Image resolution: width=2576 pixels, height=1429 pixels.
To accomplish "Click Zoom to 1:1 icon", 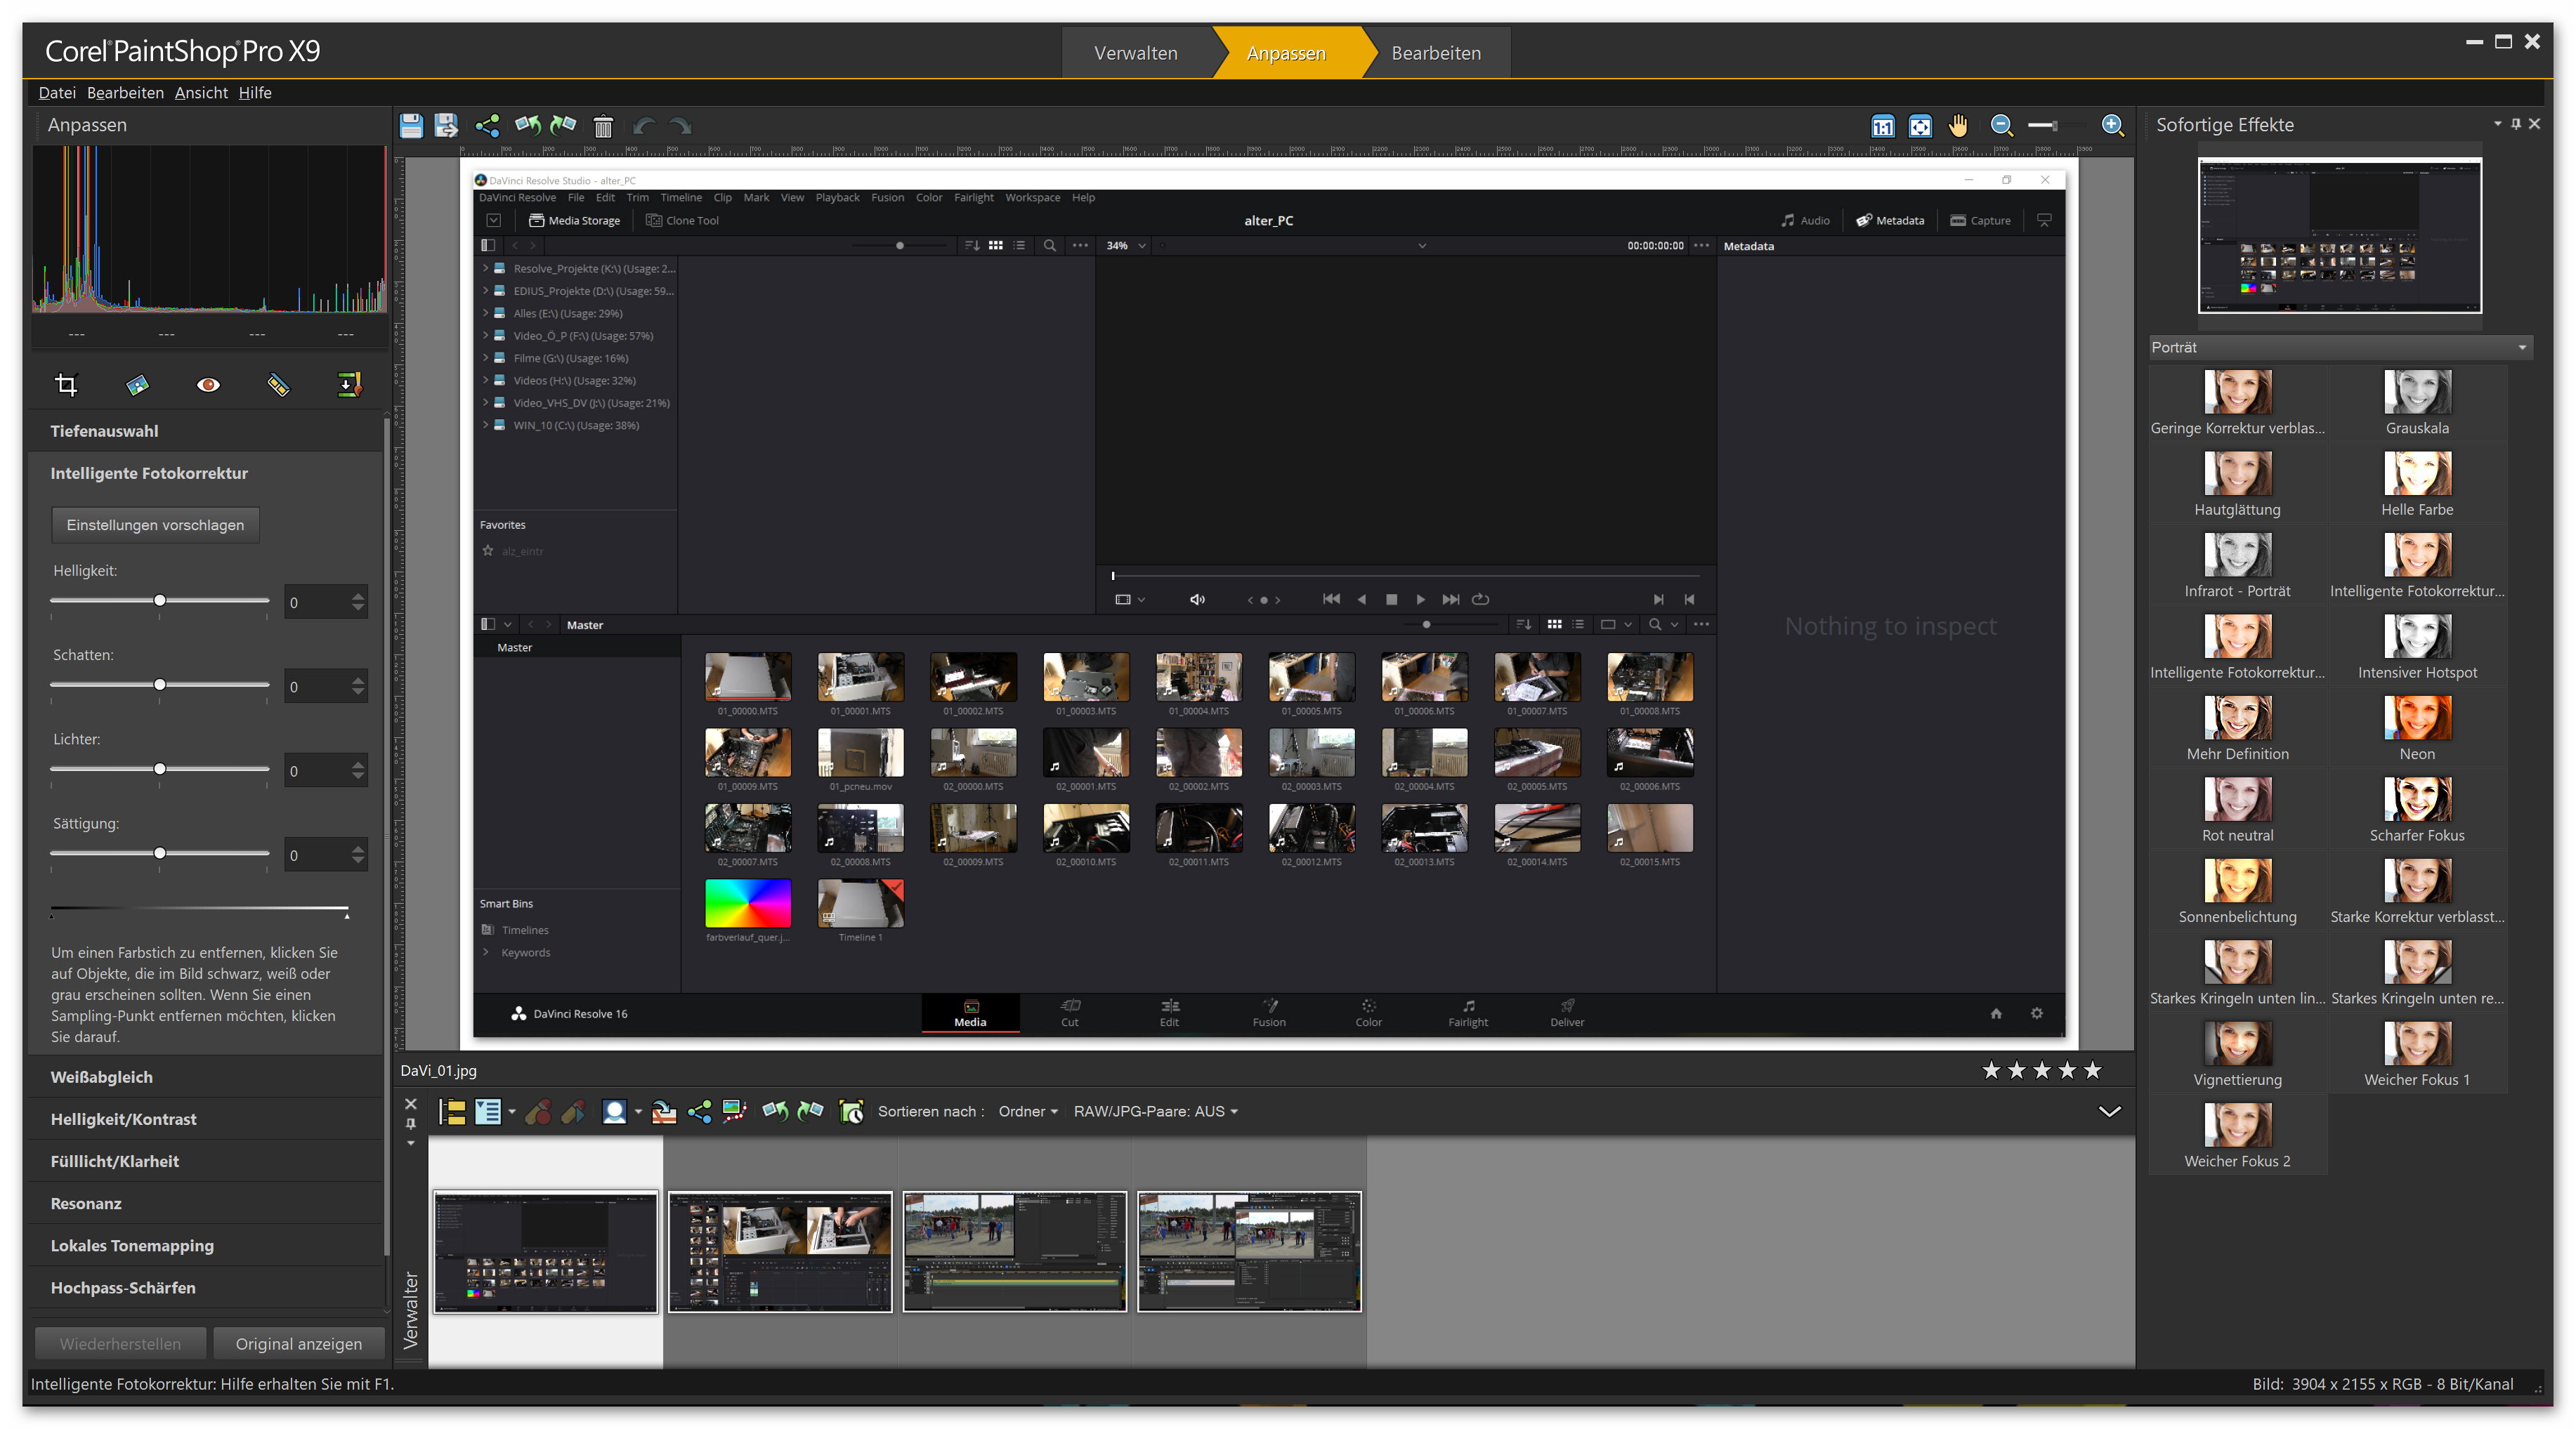I will (x=1882, y=126).
